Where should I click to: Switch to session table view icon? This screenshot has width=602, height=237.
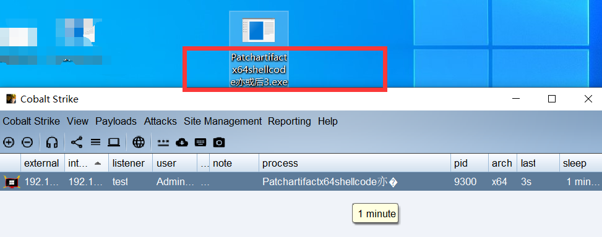(x=96, y=143)
